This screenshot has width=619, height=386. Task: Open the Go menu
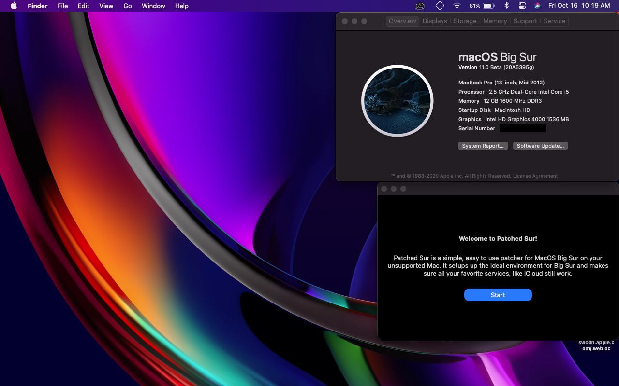128,6
